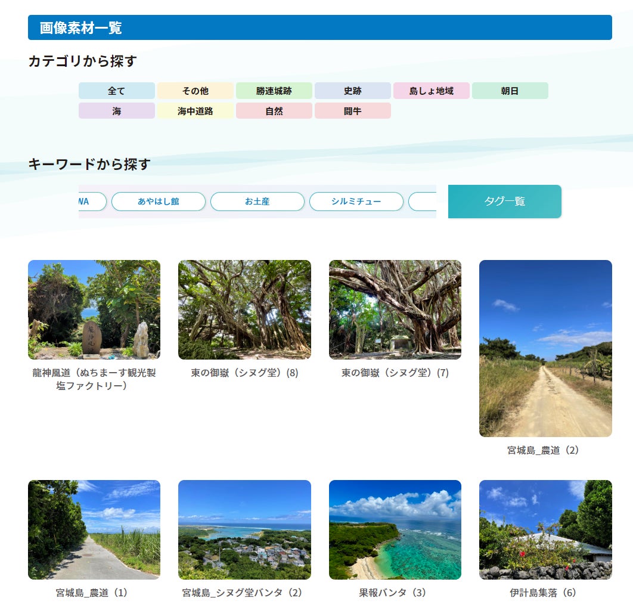View the 東の御嶽（シヌグ堂）(8) image
This screenshot has width=633, height=613.
244,309
